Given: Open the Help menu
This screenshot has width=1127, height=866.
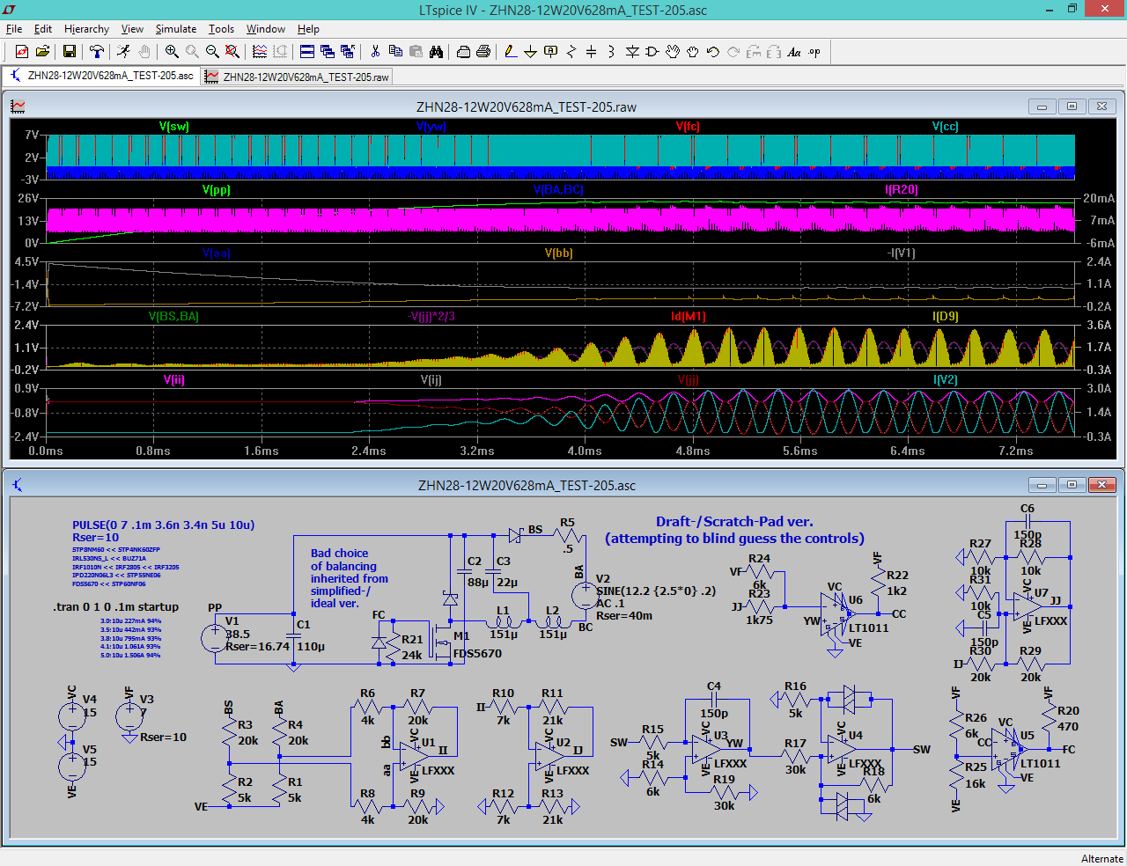Looking at the screenshot, I should pos(308,29).
